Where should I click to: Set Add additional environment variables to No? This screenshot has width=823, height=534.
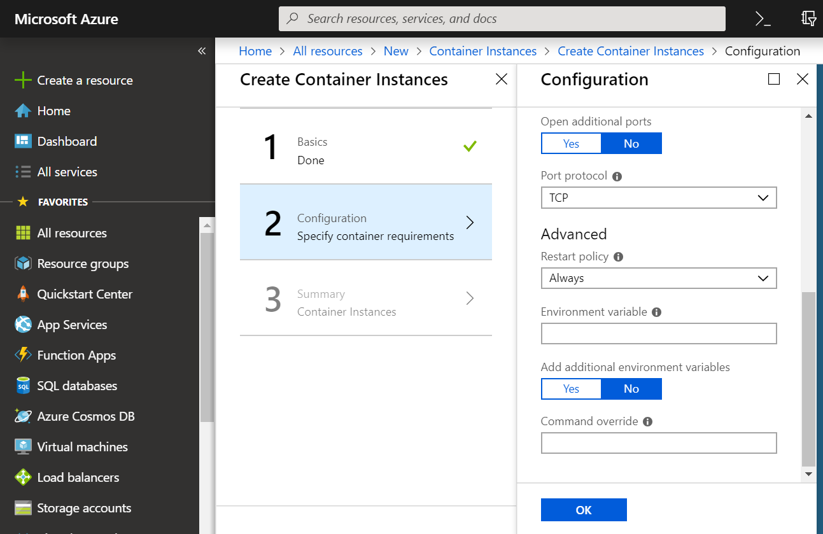coord(631,389)
